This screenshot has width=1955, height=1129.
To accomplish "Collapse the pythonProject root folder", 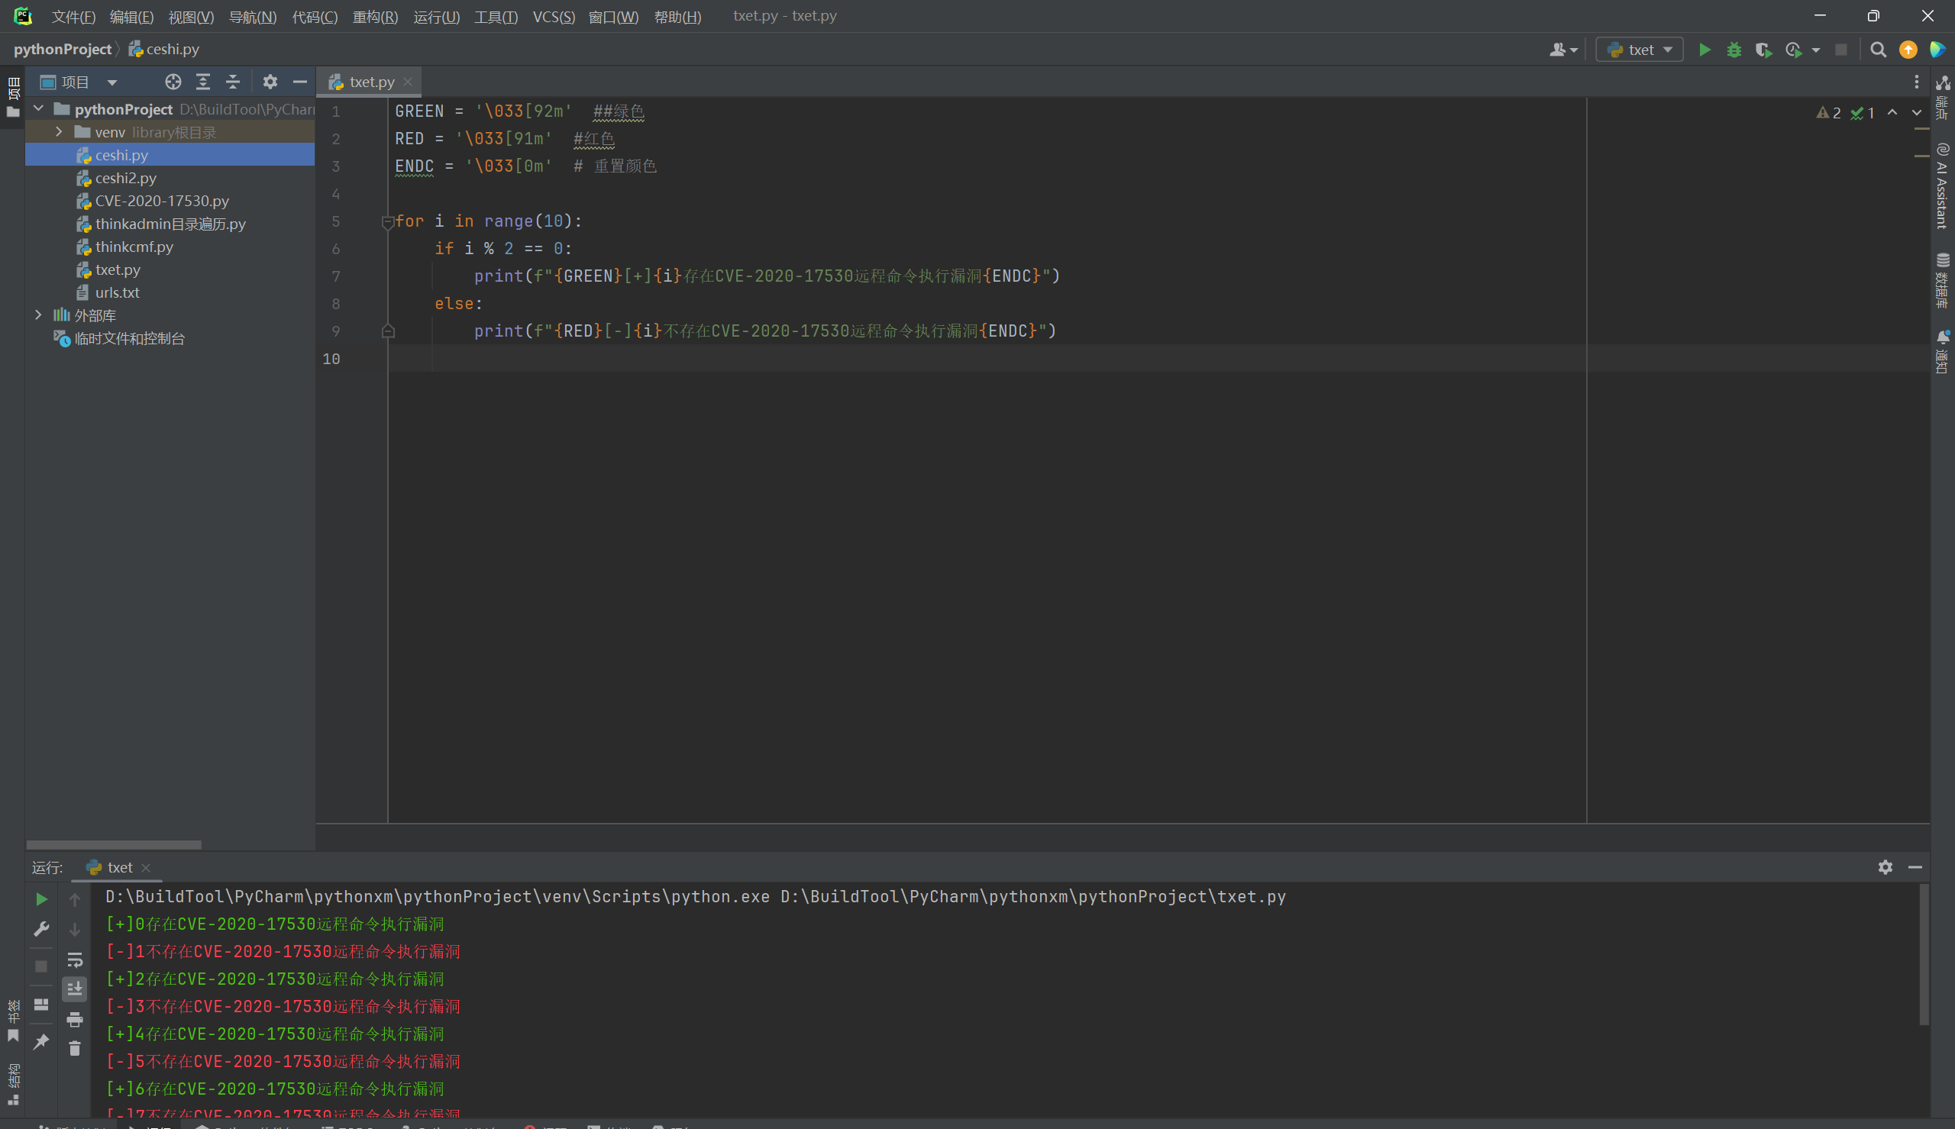I will pos(38,108).
